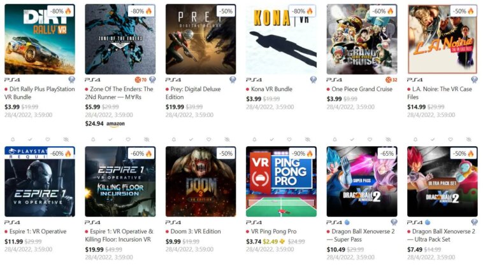Click the Metacritic 70 score badge on Zone Of The Enders
The image size is (483, 267).
[x=141, y=80]
